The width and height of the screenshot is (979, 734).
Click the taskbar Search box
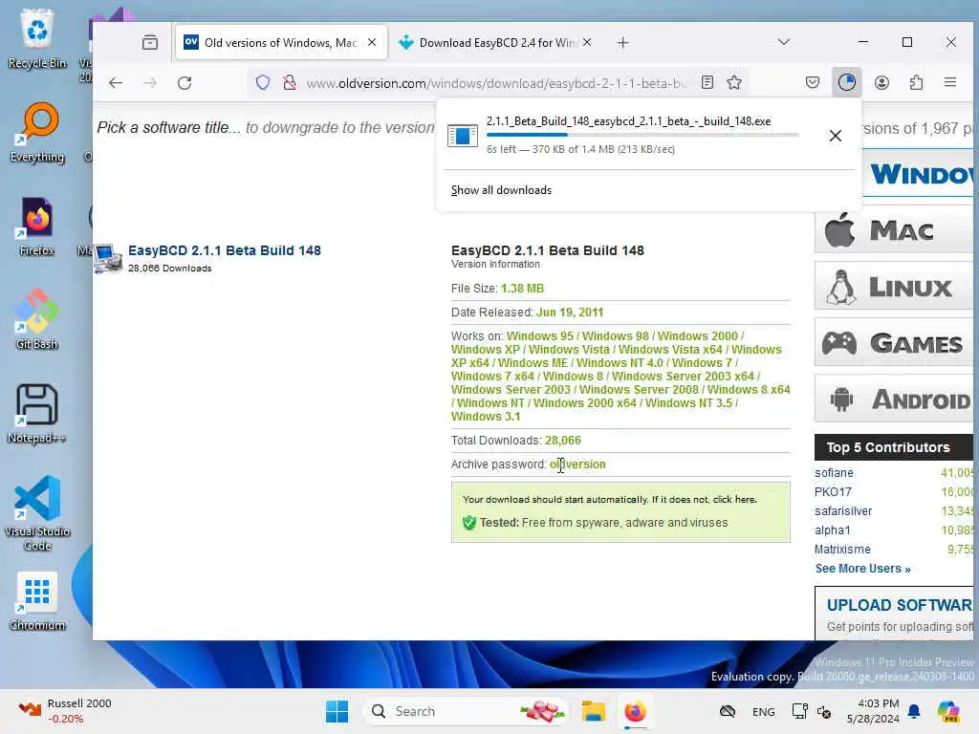coord(466,711)
